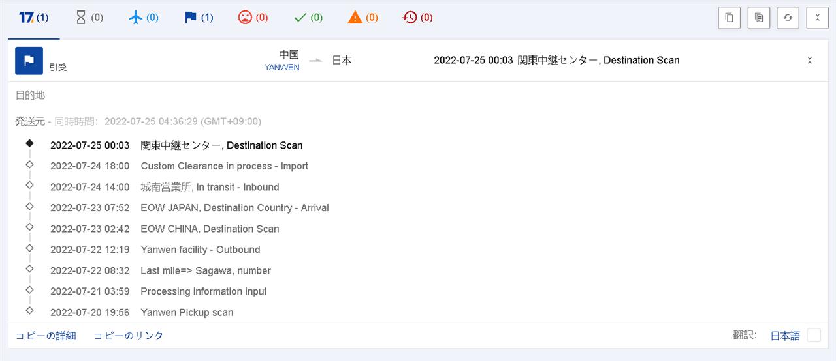This screenshot has width=836, height=361.
Task: Click the sync time '2022-07-25 04:36:29 (GMT+09:00)'
Action: [x=183, y=121]
